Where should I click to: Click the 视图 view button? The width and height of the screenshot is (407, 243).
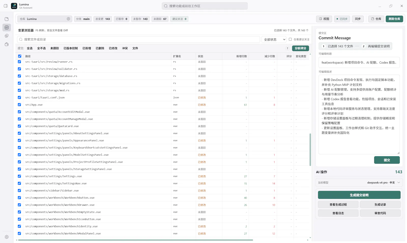pyautogui.click(x=324, y=19)
